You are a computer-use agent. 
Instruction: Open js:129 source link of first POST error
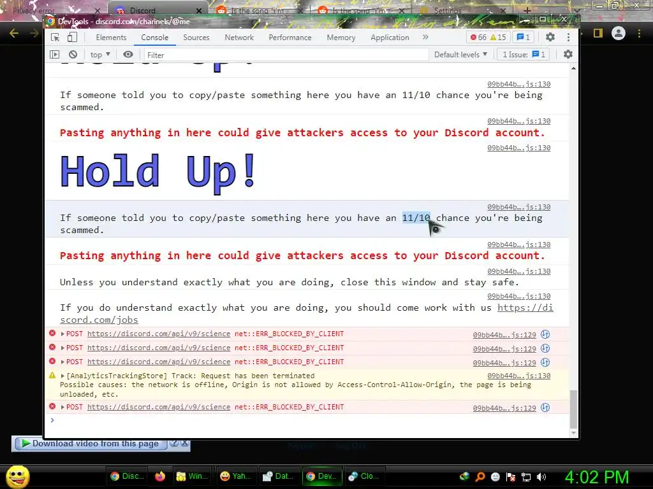tap(504, 335)
